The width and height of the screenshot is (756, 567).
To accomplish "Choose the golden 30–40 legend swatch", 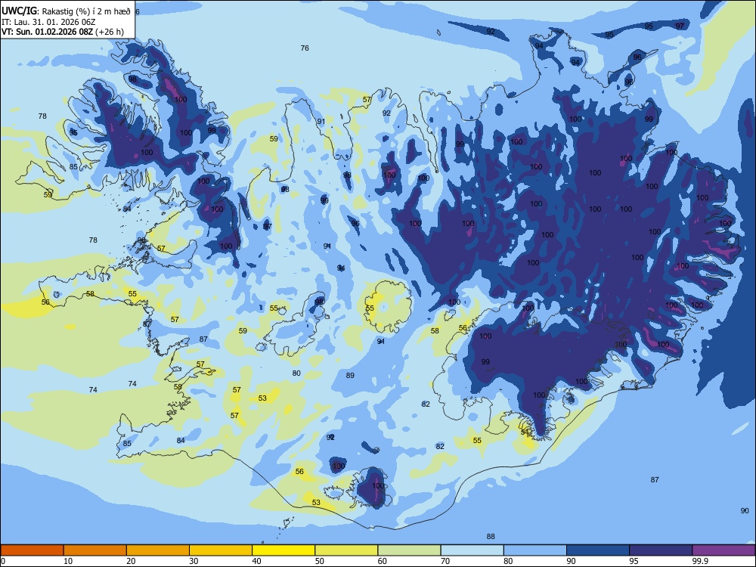I will (221, 550).
